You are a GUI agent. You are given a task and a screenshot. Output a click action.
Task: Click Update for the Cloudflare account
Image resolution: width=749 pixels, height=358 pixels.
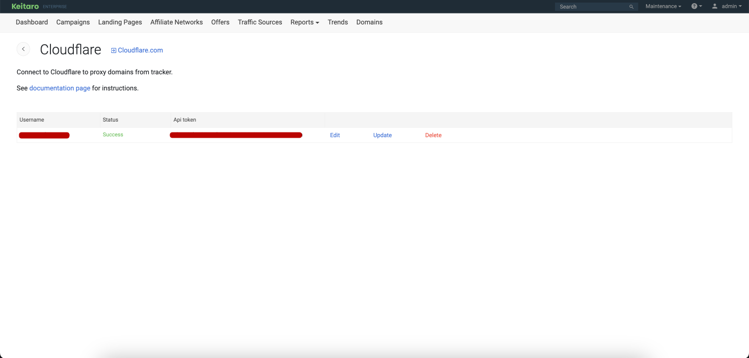tap(382, 135)
